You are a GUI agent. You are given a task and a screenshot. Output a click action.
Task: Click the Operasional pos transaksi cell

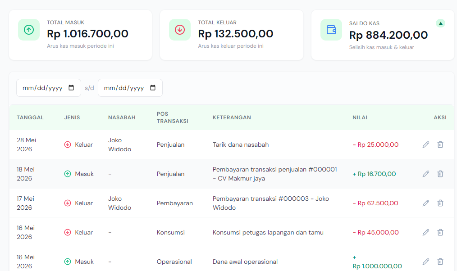(174, 262)
